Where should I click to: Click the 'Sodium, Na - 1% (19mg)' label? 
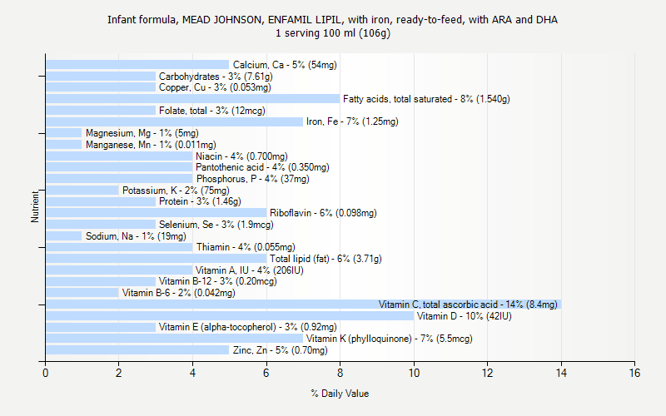point(136,236)
